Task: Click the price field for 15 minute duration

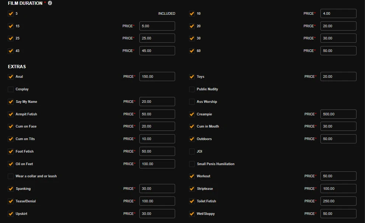Action: pos(157,26)
